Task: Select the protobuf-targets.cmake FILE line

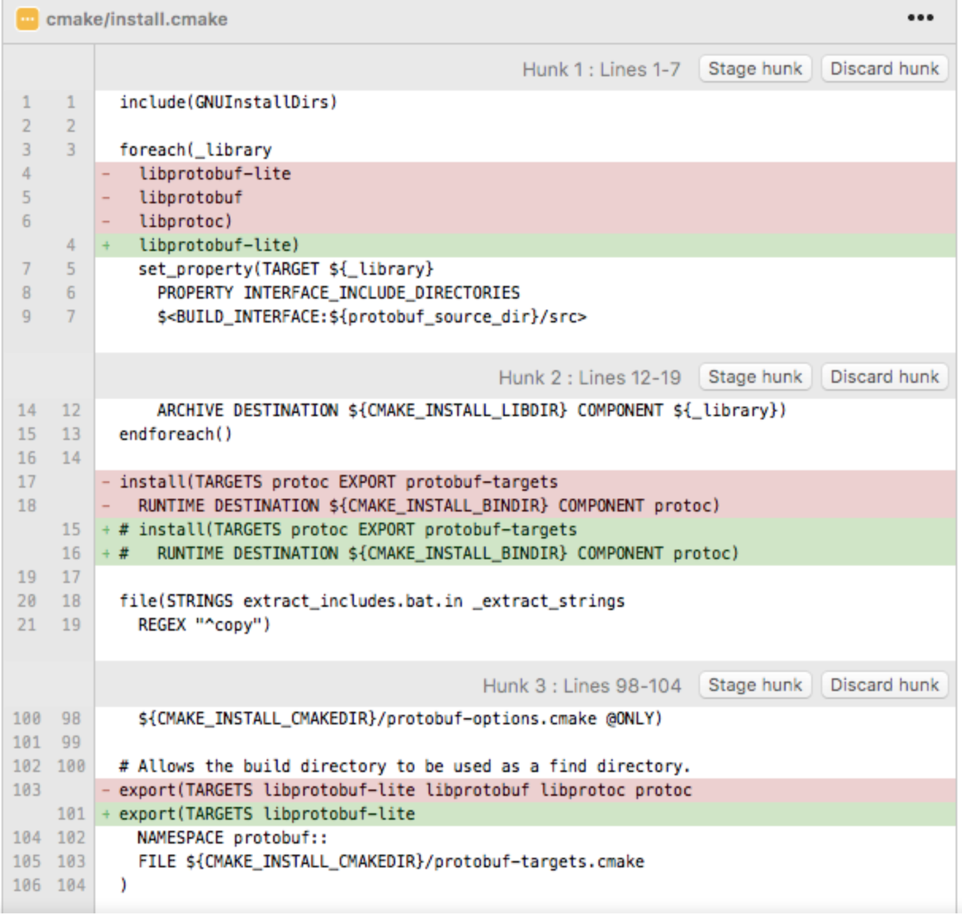Action: click(525, 862)
